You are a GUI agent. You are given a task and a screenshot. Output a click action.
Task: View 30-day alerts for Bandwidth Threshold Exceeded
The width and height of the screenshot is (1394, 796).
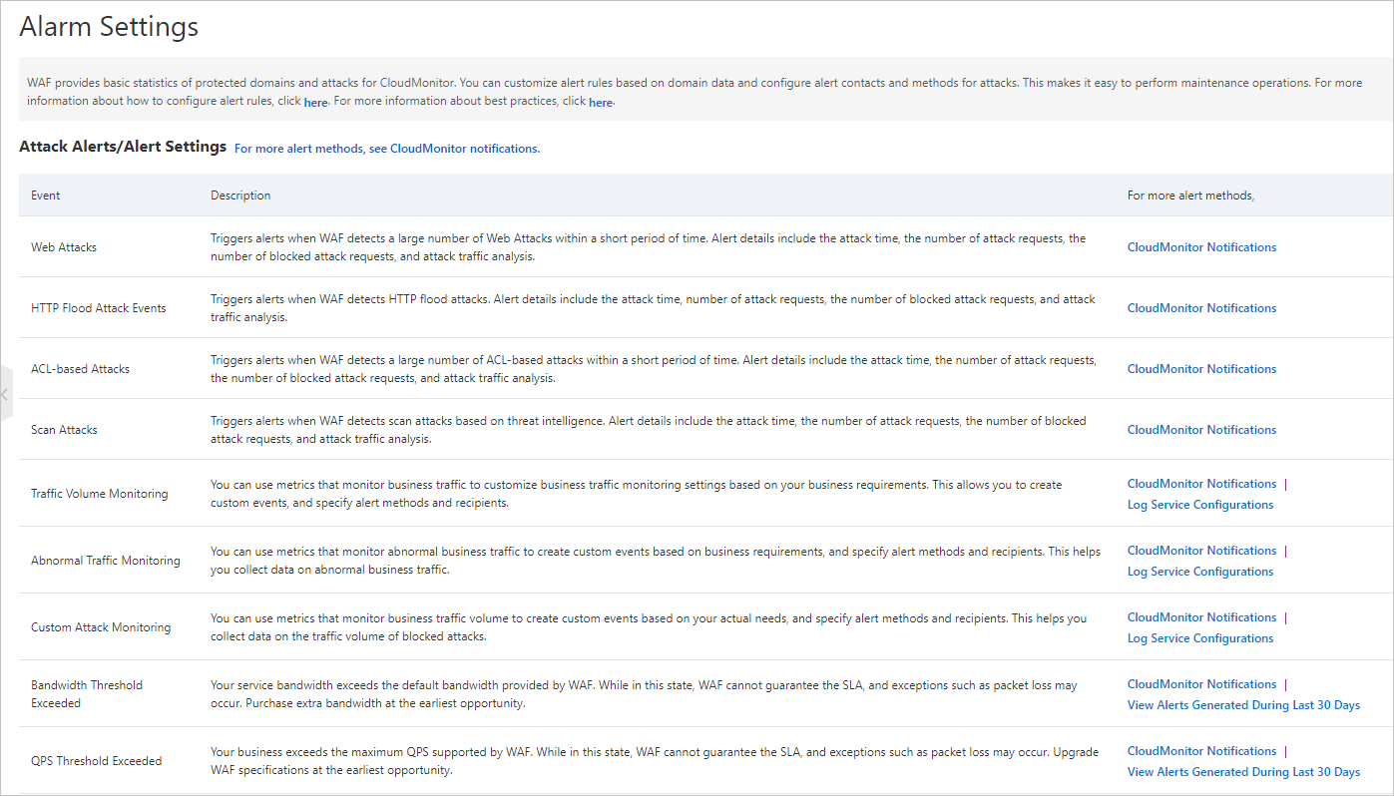(1243, 705)
